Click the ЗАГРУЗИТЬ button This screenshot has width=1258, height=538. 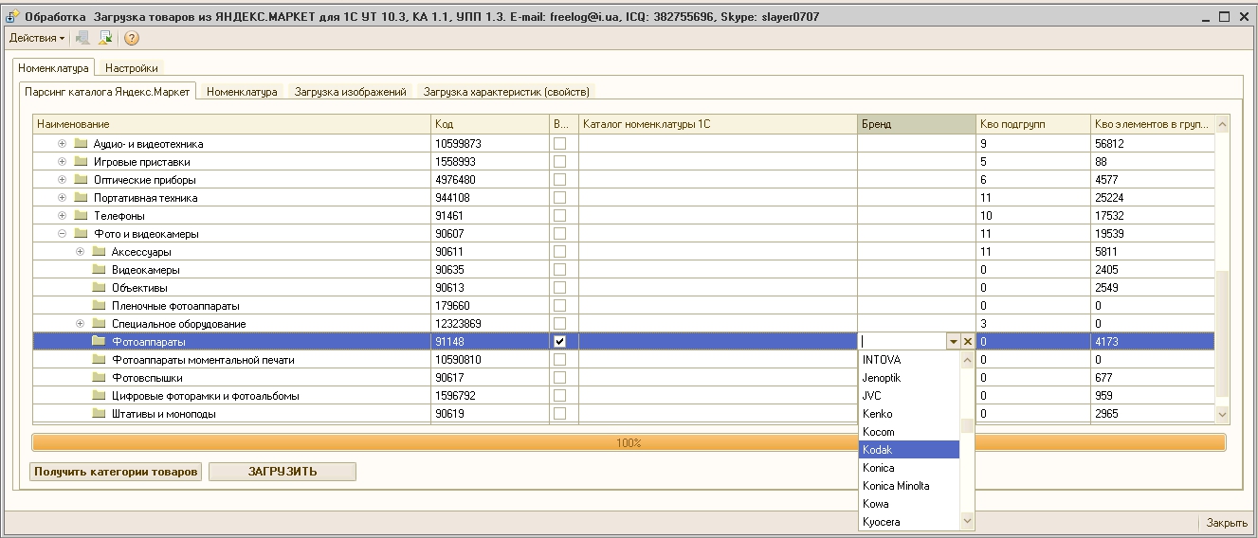283,472
